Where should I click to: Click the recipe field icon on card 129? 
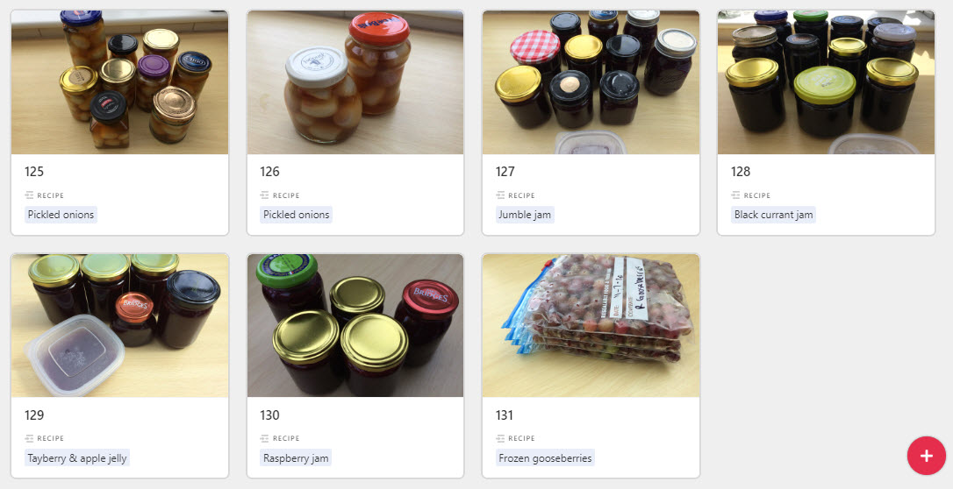[29, 438]
